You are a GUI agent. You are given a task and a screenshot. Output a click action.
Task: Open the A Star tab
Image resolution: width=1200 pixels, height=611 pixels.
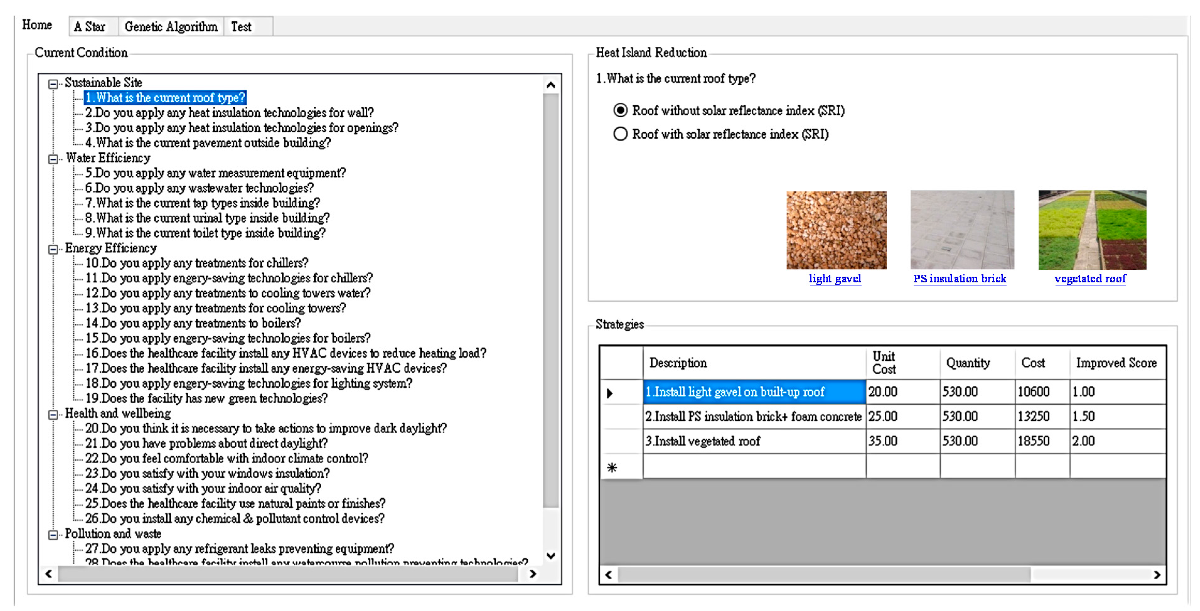(90, 27)
